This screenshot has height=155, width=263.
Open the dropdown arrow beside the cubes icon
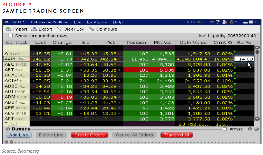pyautogui.click(x=236, y=22)
